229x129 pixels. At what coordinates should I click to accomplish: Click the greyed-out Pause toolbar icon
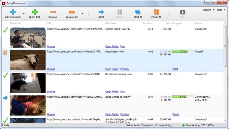(x=120, y=12)
